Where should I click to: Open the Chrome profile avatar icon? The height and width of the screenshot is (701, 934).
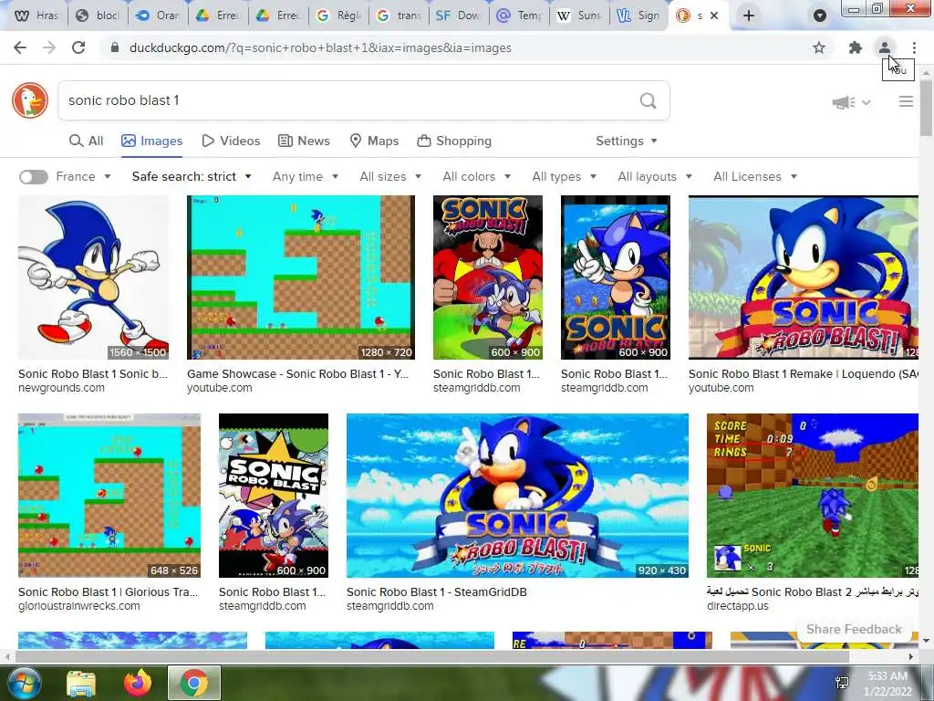coord(885,47)
